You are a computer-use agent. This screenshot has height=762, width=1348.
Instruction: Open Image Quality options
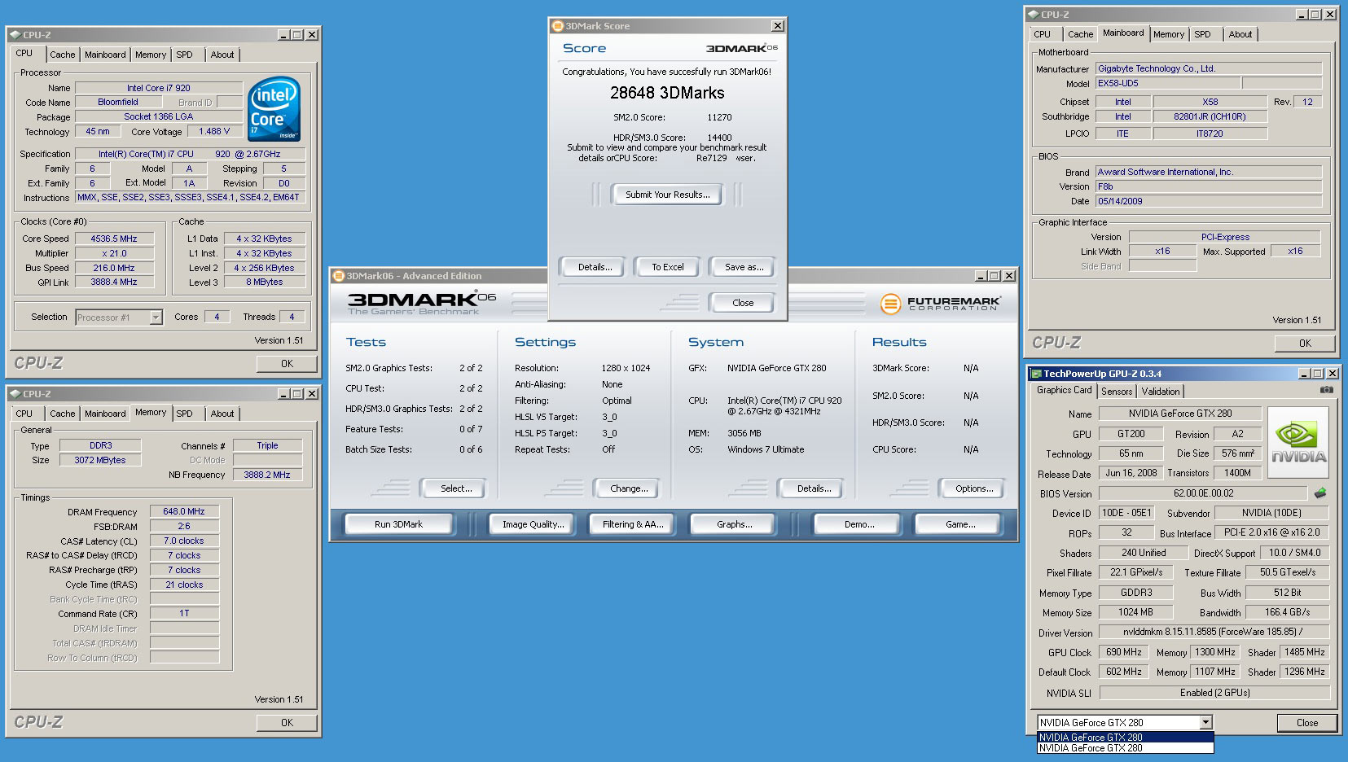pyautogui.click(x=533, y=524)
